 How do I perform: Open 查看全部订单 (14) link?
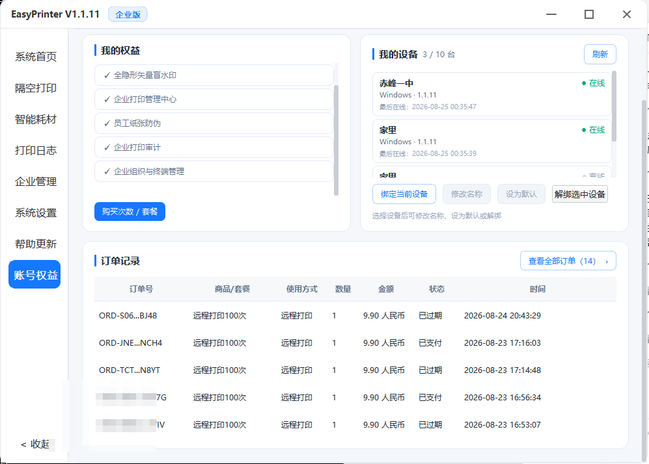pos(568,261)
